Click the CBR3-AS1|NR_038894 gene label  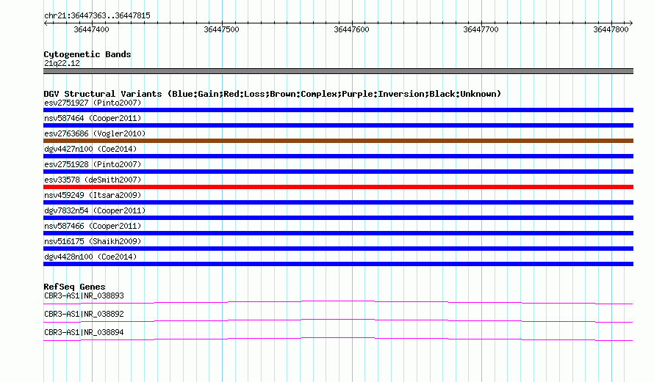pyautogui.click(x=84, y=332)
